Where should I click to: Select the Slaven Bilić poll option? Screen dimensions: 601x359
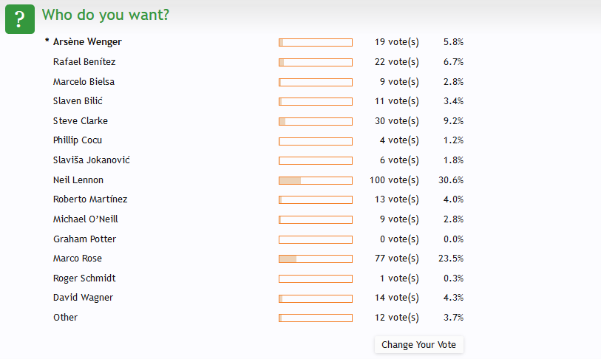[78, 101]
